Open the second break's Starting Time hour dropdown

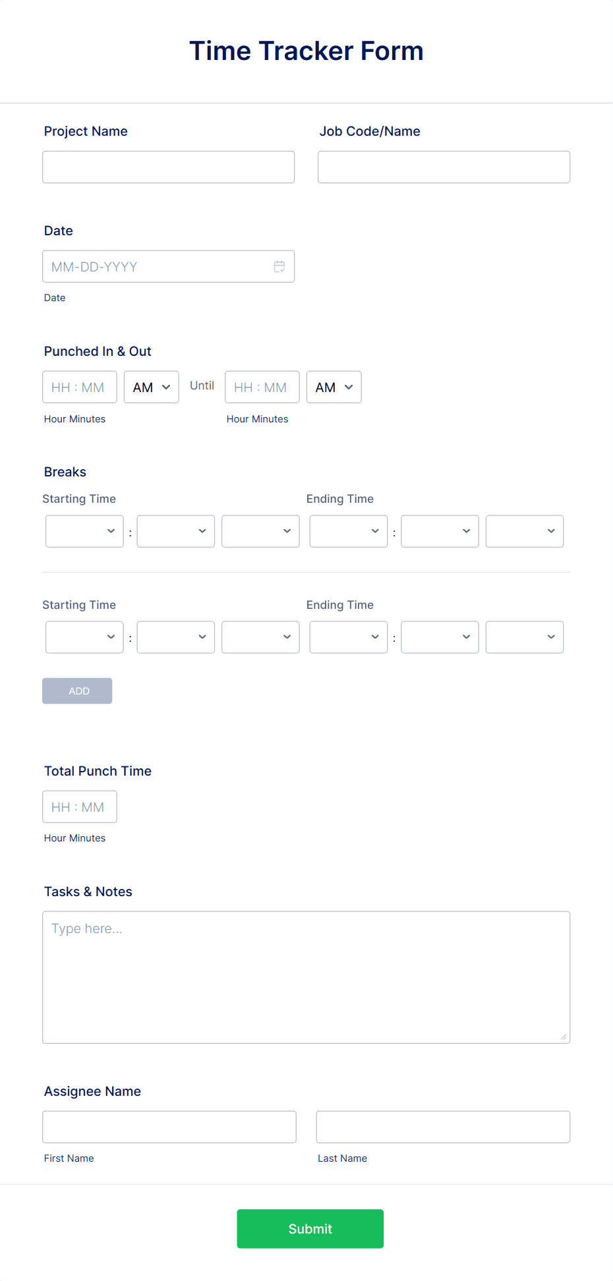point(84,637)
